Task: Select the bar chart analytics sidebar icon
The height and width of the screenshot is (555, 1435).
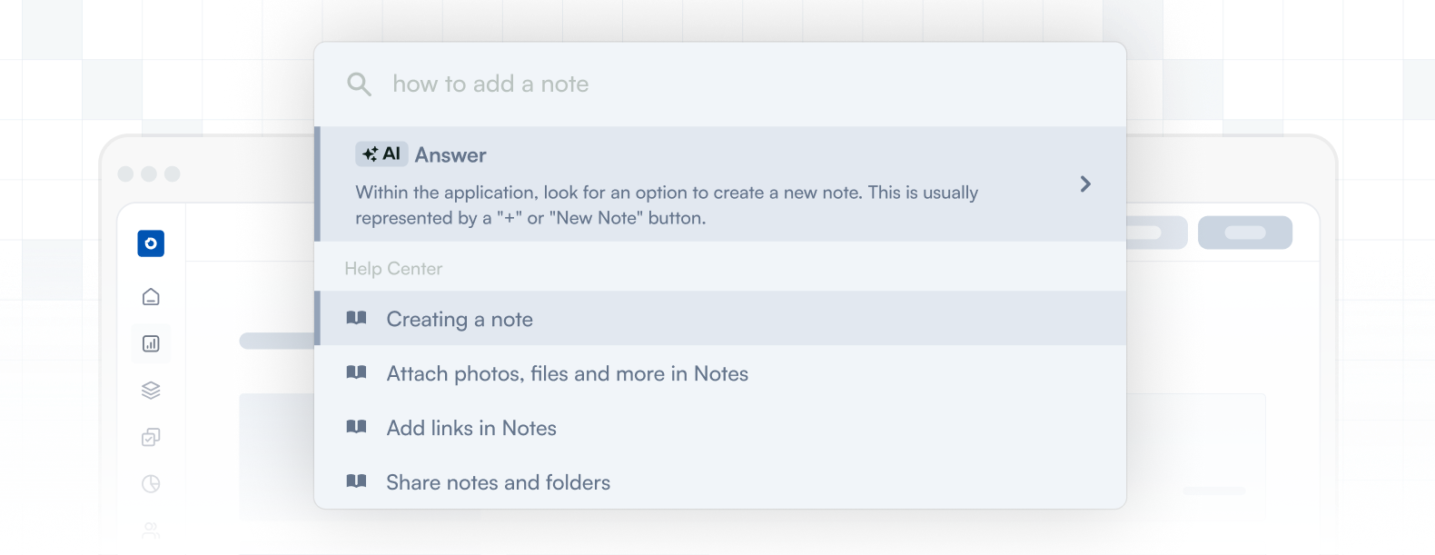Action: 151,343
